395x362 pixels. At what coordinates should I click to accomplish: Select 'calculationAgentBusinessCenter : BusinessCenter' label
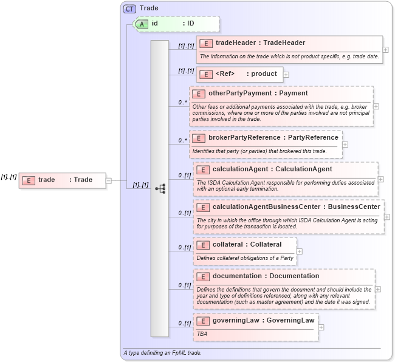coord(297,207)
